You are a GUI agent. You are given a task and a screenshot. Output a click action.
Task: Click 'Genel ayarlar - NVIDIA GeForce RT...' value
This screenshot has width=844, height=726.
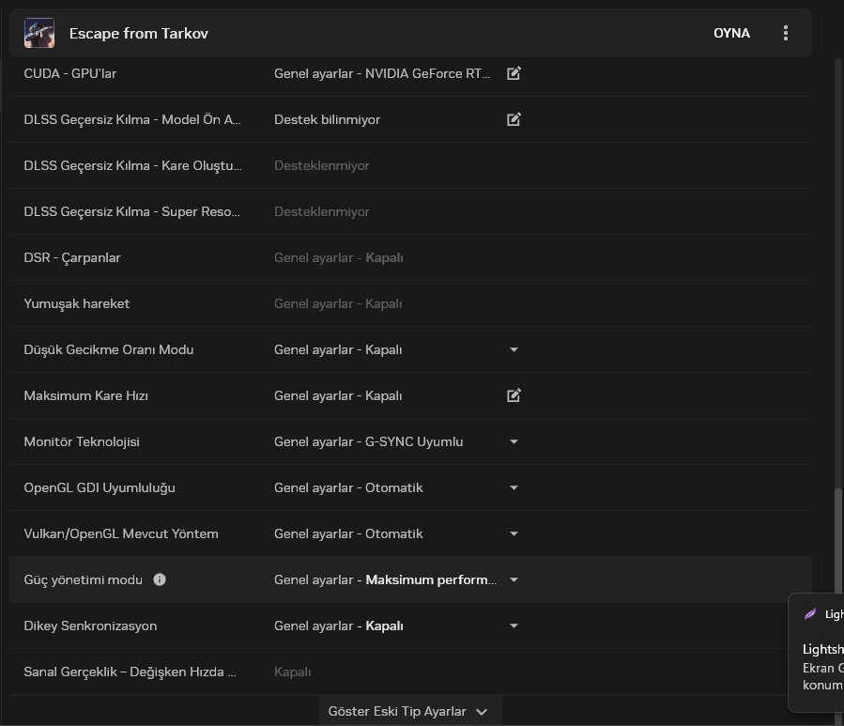coord(382,73)
